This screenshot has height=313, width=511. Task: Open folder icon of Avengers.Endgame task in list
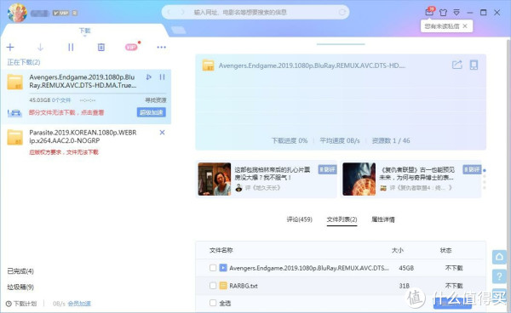click(15, 82)
